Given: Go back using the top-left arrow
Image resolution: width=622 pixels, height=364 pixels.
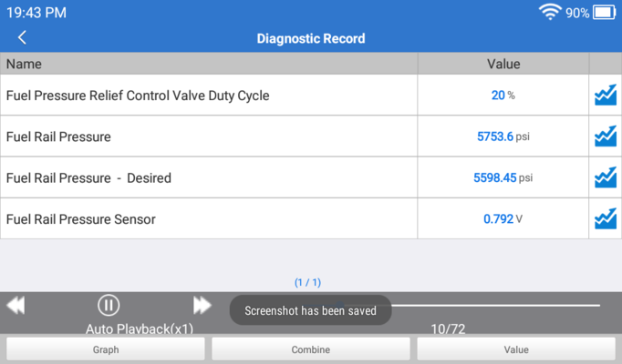Looking at the screenshot, I should (x=22, y=38).
